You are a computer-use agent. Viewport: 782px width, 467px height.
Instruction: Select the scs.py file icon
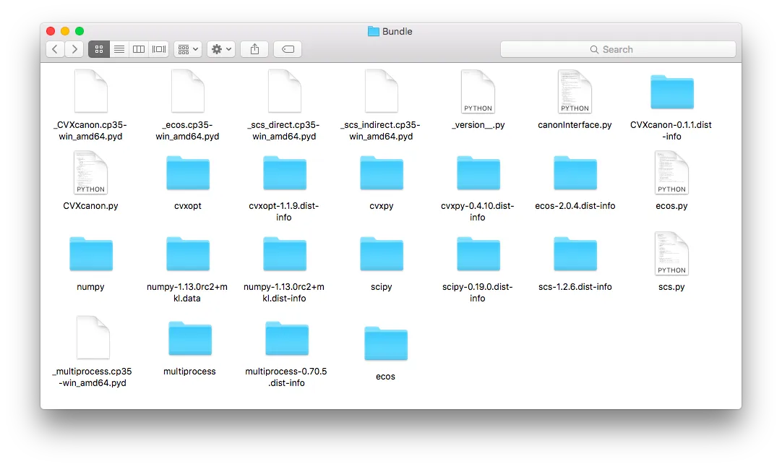pyautogui.click(x=671, y=254)
